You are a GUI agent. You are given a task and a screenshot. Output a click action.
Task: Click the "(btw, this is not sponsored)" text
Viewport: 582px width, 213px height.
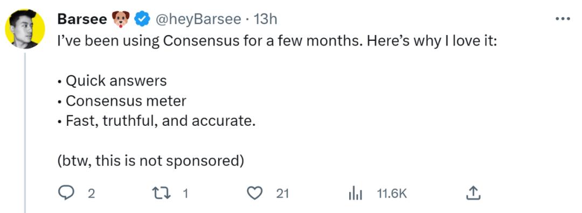151,161
